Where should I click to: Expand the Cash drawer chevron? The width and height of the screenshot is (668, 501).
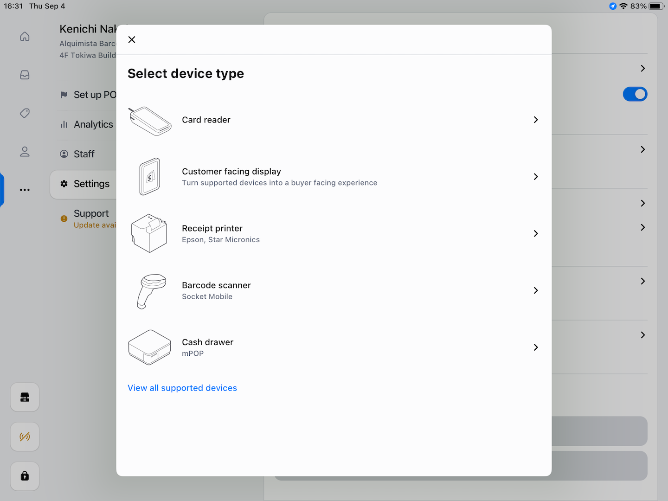pyautogui.click(x=536, y=347)
